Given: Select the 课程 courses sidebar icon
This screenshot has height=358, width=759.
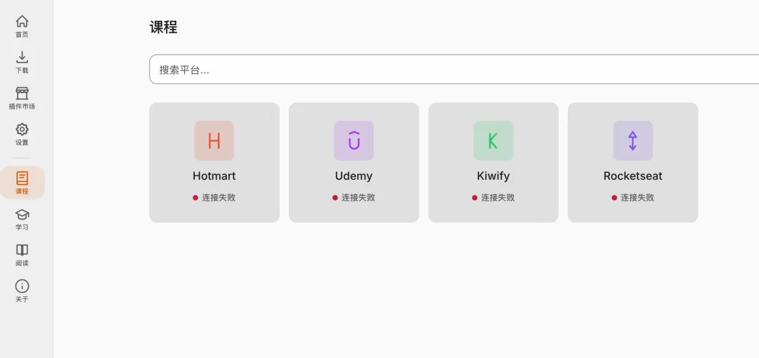Looking at the screenshot, I should 22,178.
